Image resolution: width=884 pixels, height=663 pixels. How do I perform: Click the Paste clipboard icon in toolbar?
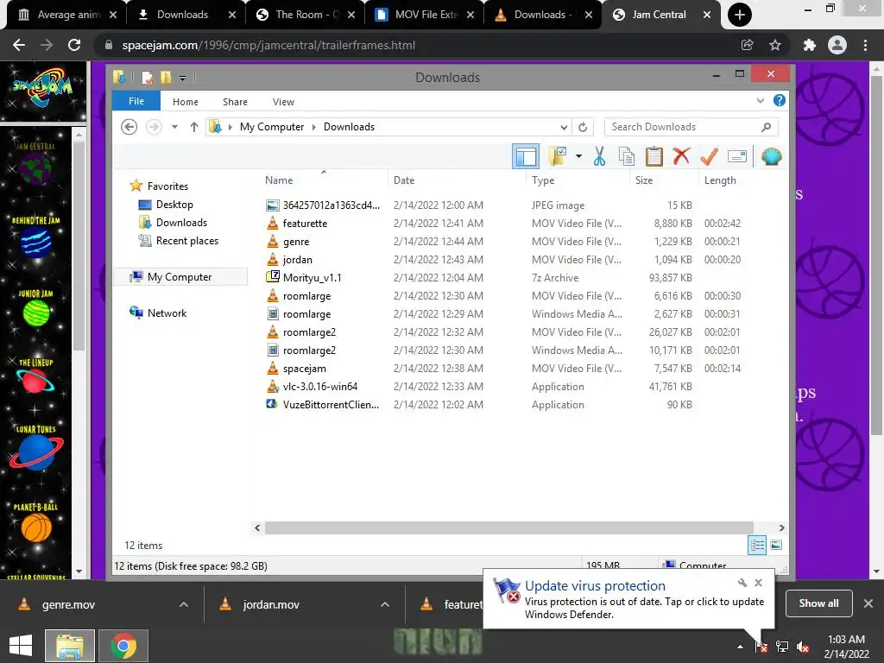[654, 157]
